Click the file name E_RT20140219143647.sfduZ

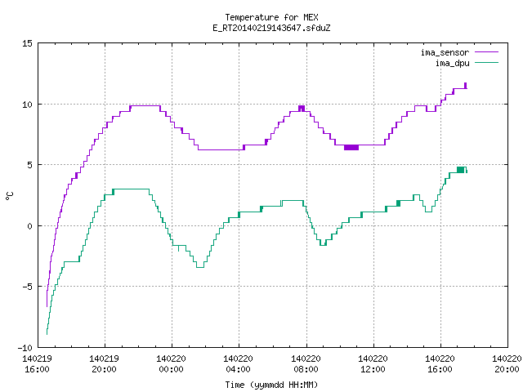[271, 28]
